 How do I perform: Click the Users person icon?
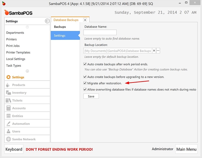pos(8,131)
